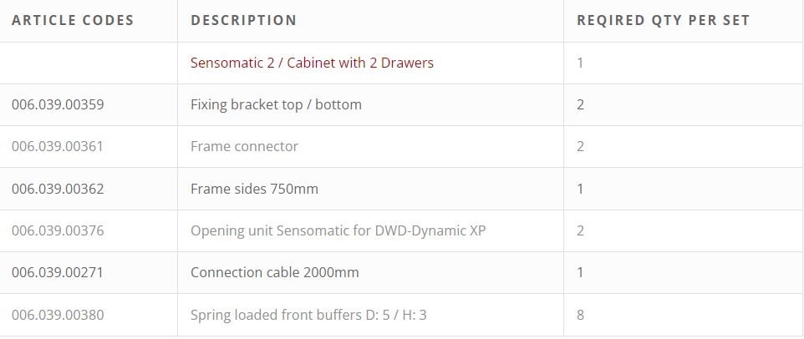804x339 pixels.
Task: Select article code 006.039.00362
Action: click(x=58, y=189)
